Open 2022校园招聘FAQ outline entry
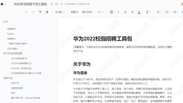This screenshot has width=183, height=103. point(19,58)
